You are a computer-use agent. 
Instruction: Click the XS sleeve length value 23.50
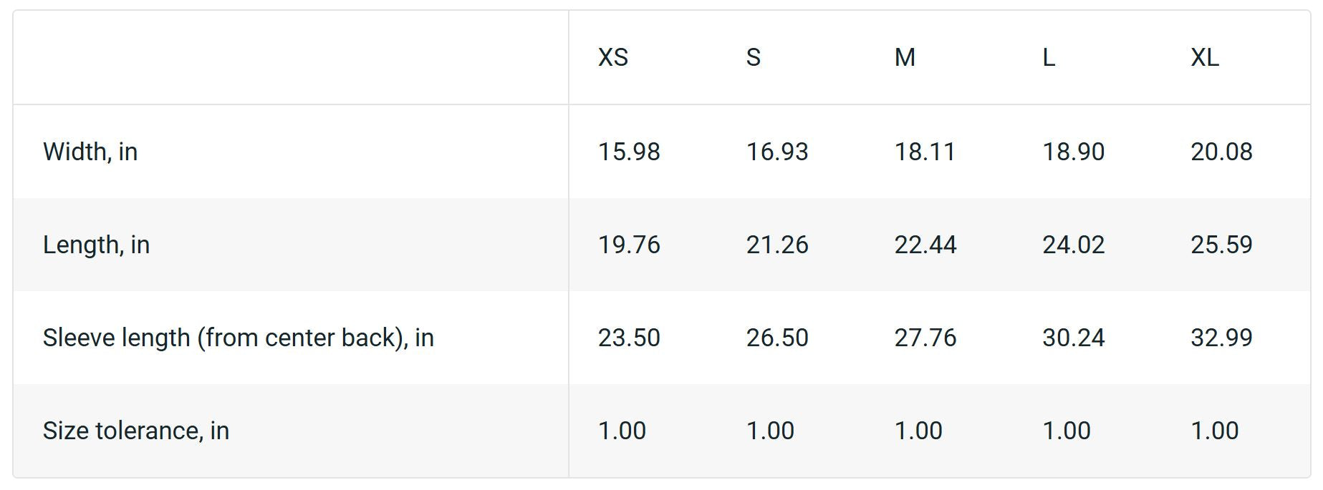pos(629,338)
